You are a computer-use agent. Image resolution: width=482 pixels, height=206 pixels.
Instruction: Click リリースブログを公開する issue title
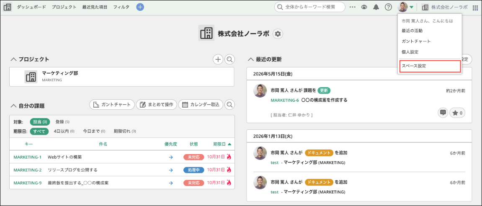[72, 170]
